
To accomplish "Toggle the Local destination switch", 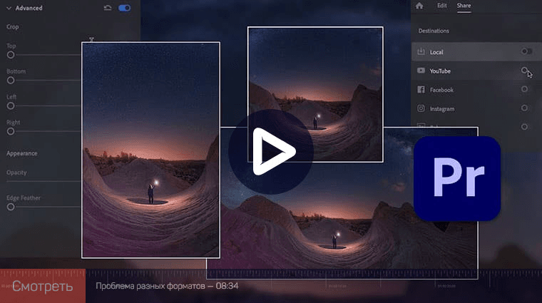I will [526, 51].
